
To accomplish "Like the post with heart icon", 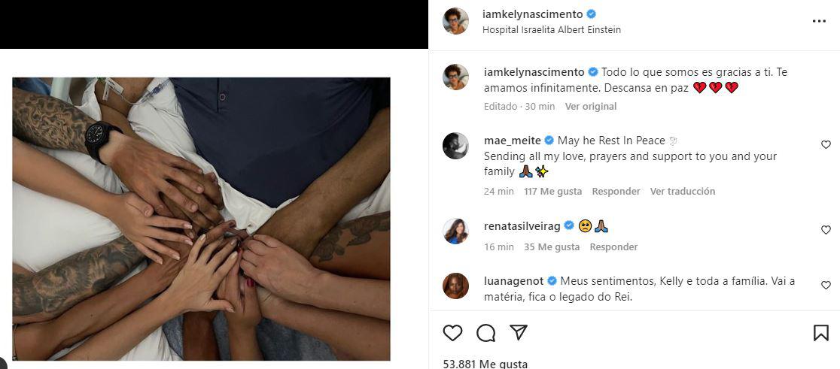I will point(452,332).
